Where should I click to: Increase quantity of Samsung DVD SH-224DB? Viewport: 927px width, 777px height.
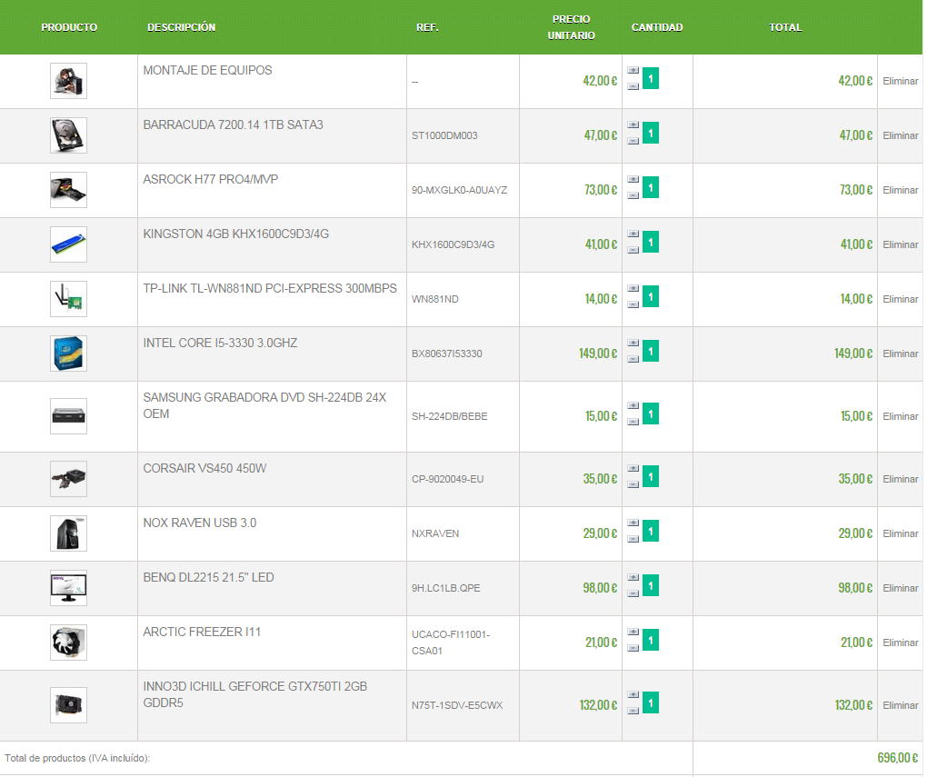coord(633,405)
